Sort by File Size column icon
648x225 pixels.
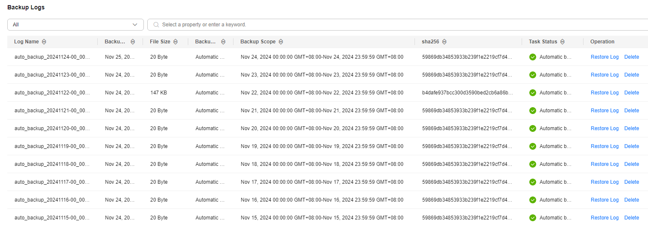coord(175,42)
